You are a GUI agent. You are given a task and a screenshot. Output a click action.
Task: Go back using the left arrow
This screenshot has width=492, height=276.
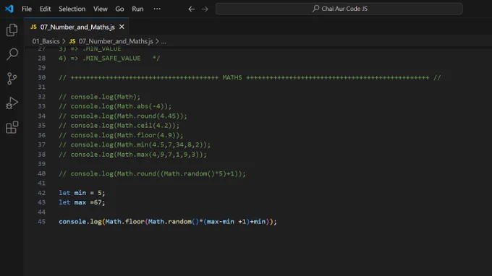pyautogui.click(x=192, y=9)
